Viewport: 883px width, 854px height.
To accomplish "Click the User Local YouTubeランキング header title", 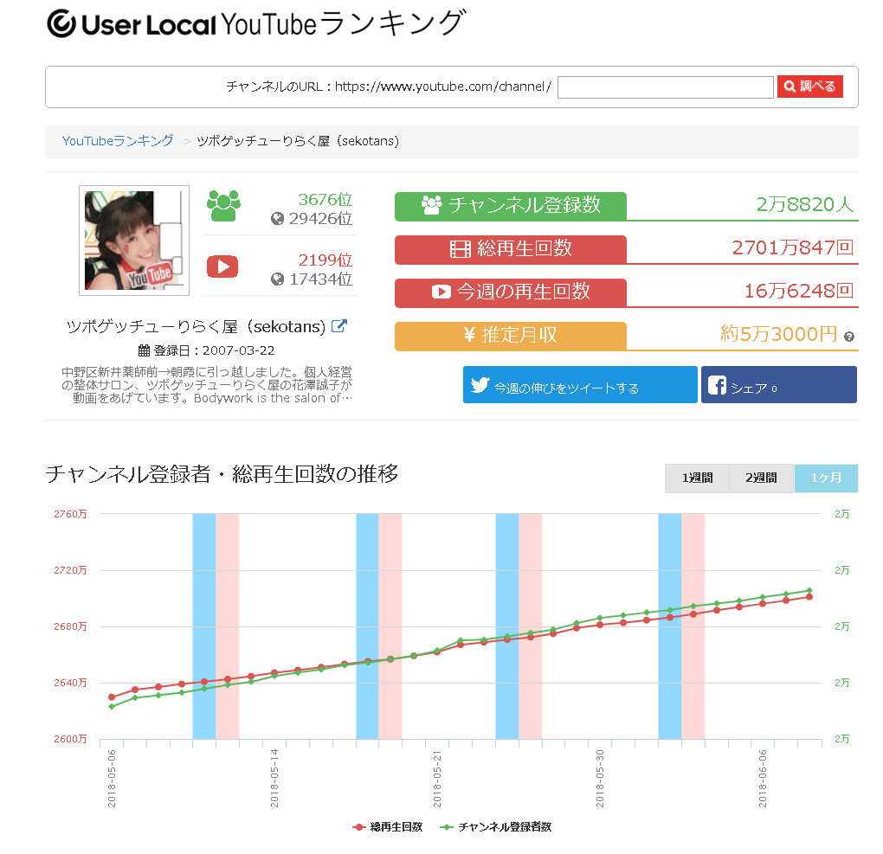I will (x=256, y=23).
